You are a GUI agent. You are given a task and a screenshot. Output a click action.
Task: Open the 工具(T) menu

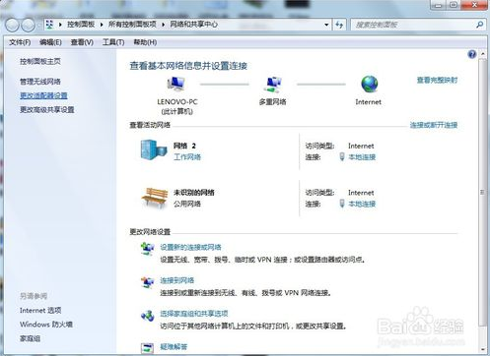pyautogui.click(x=113, y=42)
